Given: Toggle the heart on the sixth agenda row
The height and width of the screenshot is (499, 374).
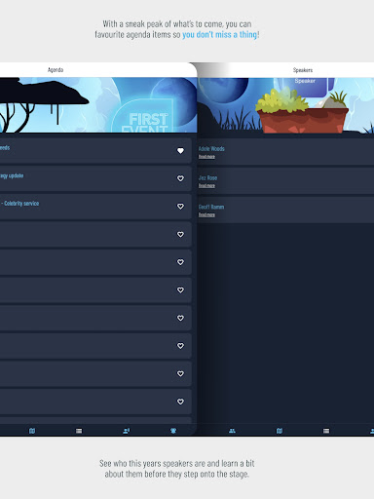Looking at the screenshot, I should pyautogui.click(x=180, y=290).
